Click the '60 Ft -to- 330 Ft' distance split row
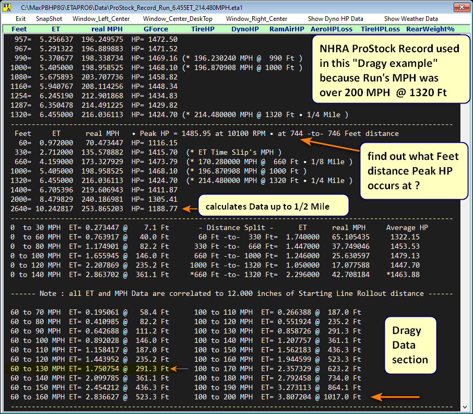This screenshot has height=414, width=473. [x=309, y=237]
